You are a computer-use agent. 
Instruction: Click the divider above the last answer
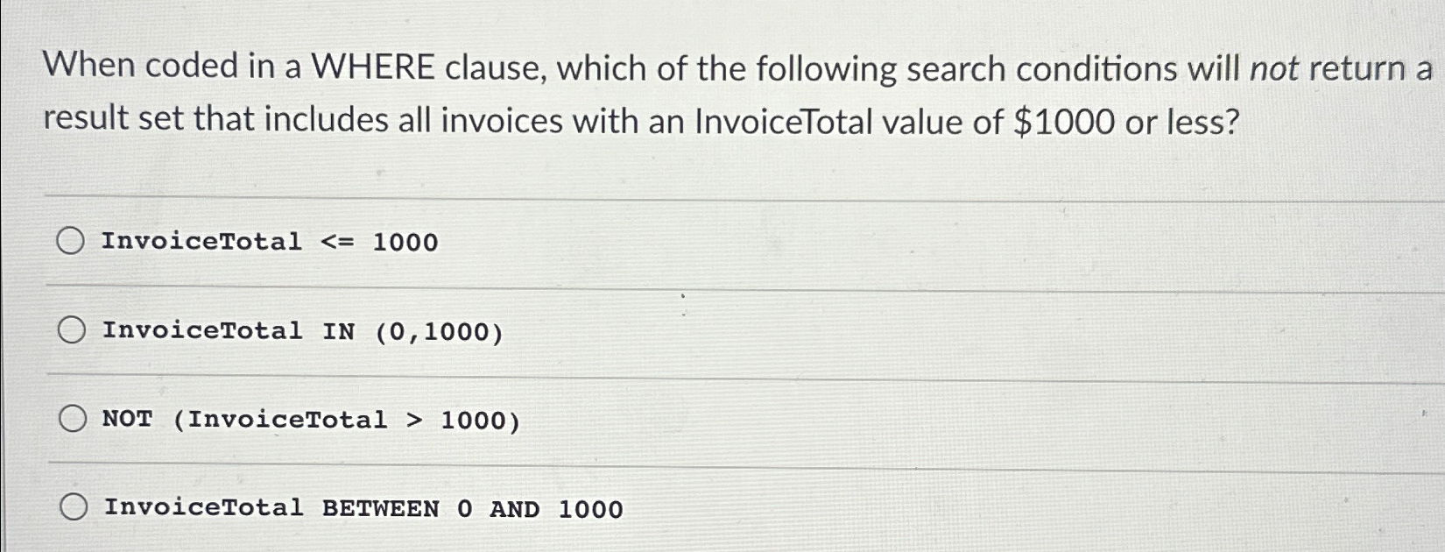point(613,464)
